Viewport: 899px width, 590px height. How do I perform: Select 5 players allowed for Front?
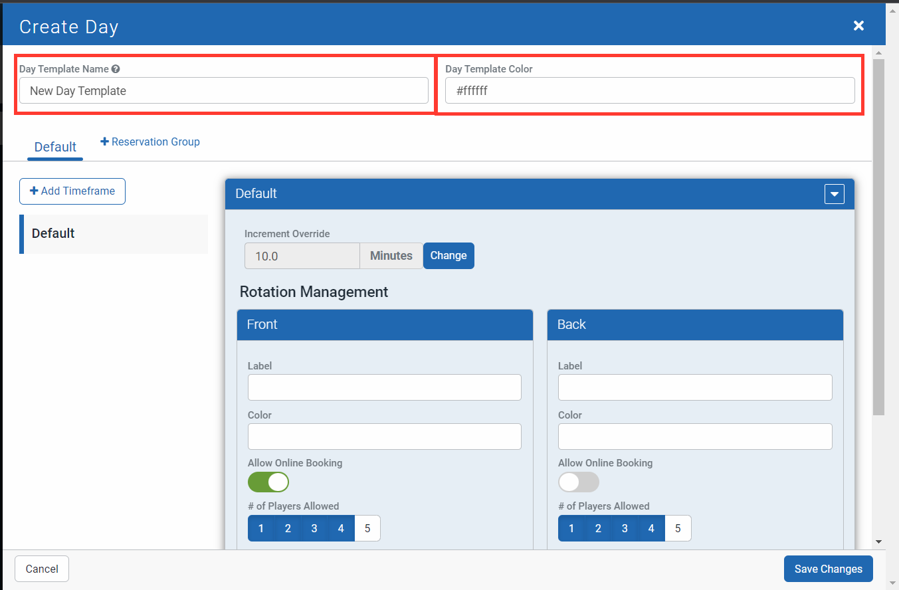coord(367,528)
